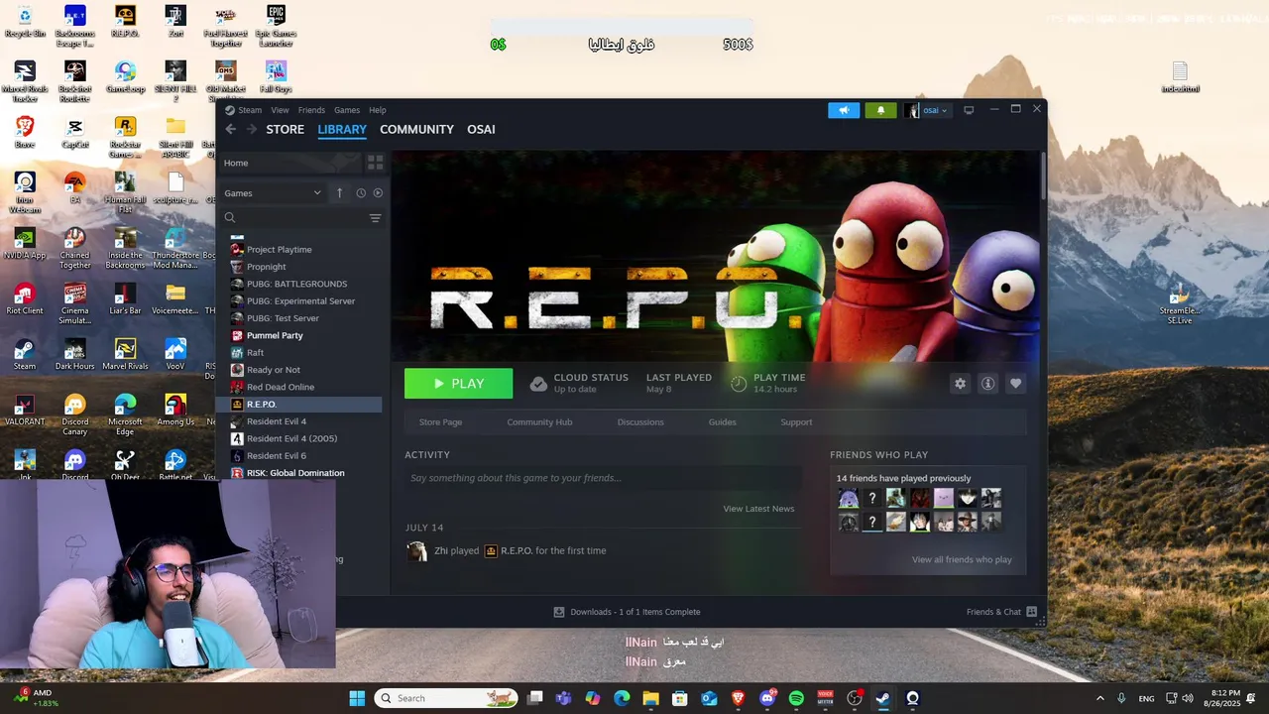Select LIBRARY tab
Image resolution: width=1269 pixels, height=714 pixels.
click(342, 129)
